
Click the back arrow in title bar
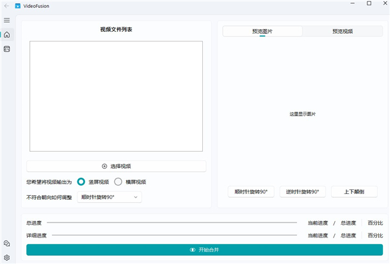pyautogui.click(x=6, y=5)
